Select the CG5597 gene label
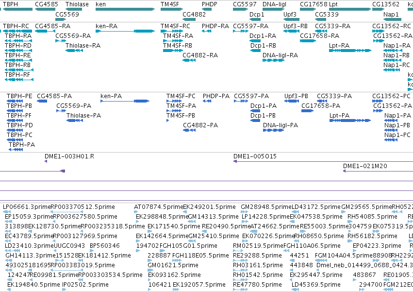This screenshot has width=413, height=292. pos(245,4)
